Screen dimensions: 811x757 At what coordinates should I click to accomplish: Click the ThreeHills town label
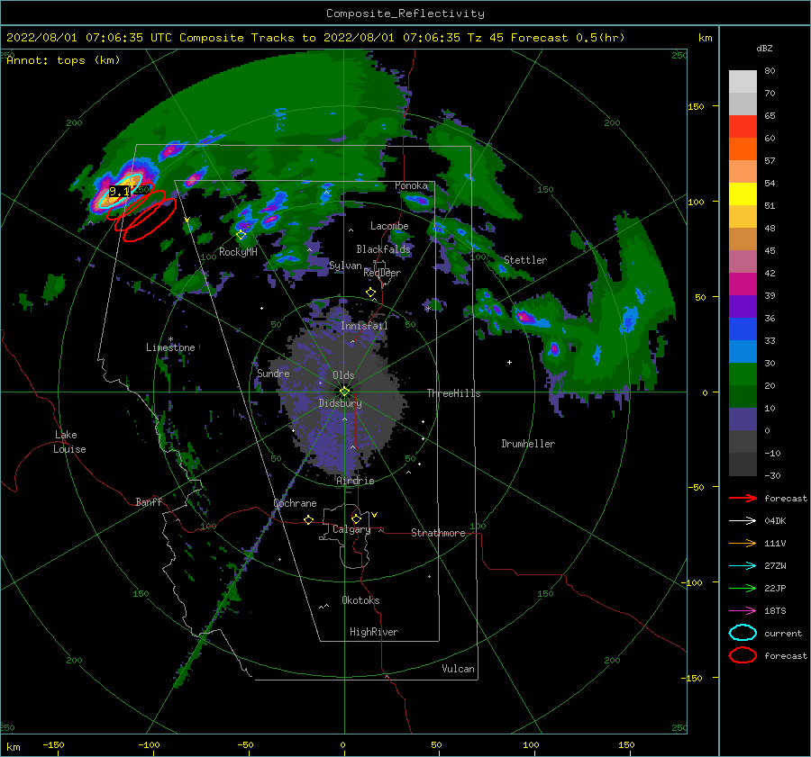tap(453, 393)
